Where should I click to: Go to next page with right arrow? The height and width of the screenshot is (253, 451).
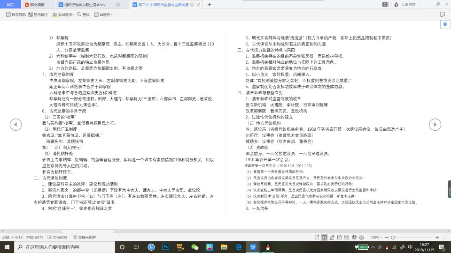435,125
